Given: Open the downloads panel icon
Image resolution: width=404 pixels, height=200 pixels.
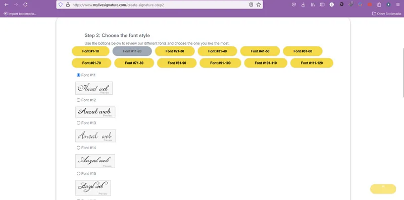Looking at the screenshot, I should pos(304,5).
